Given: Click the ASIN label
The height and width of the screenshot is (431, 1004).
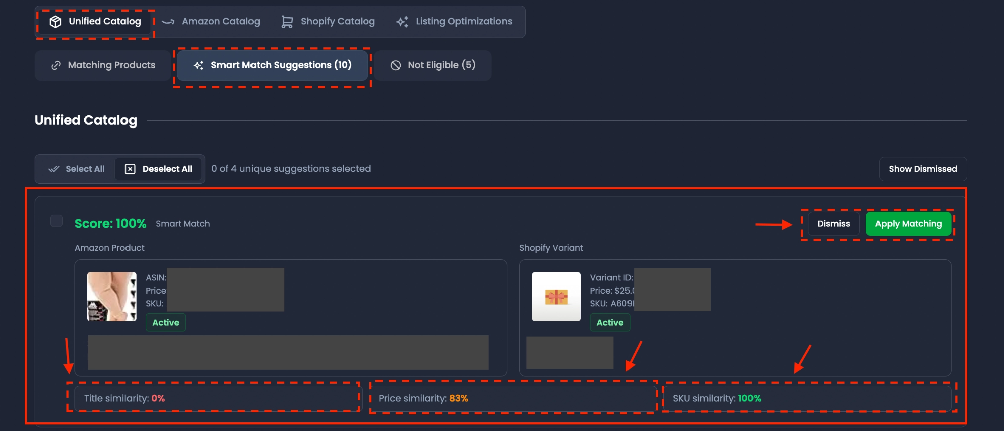Looking at the screenshot, I should coord(156,277).
